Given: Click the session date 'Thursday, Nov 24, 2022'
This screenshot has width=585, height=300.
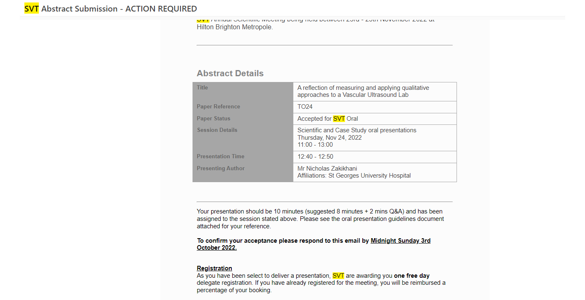Looking at the screenshot, I should click(329, 138).
